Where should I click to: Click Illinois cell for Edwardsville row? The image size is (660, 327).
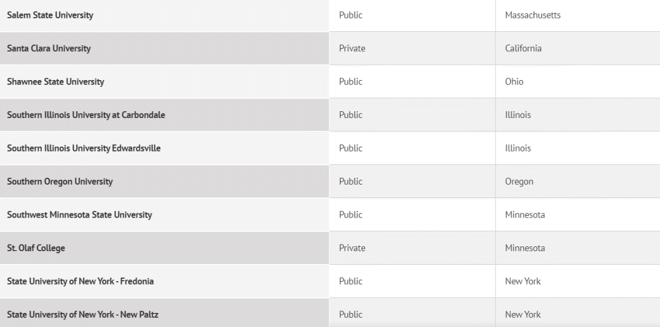point(518,148)
